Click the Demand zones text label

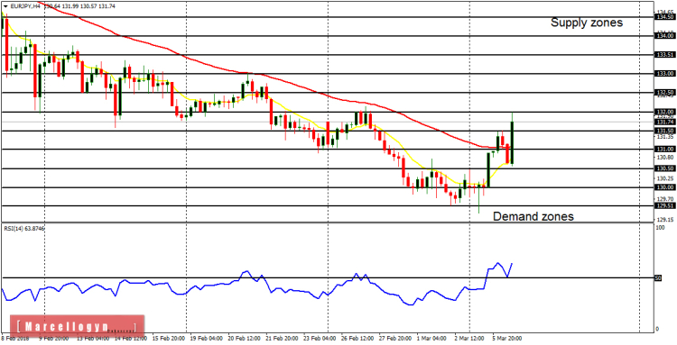[x=533, y=216]
